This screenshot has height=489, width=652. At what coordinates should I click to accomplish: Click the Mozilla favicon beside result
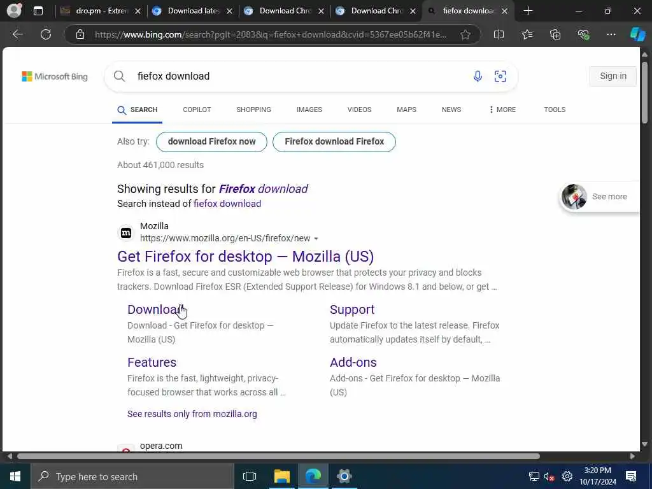click(126, 233)
